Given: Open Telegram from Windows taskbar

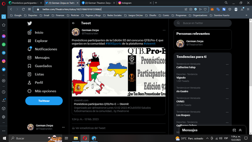Looking at the screenshot, I should click(x=94, y=138).
